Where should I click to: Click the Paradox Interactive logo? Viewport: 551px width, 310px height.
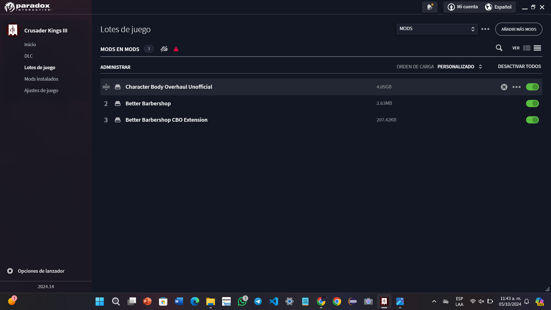pos(28,7)
